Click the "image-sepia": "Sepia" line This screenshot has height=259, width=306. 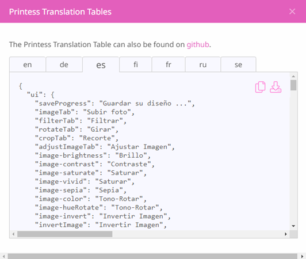[x=81, y=191]
